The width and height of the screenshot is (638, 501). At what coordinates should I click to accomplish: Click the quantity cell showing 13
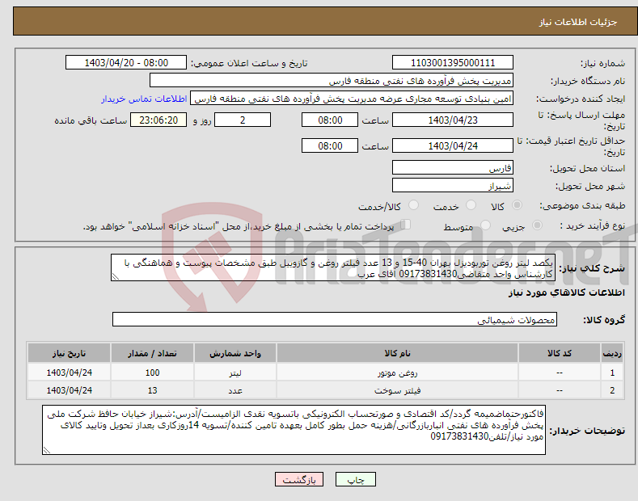click(x=152, y=390)
